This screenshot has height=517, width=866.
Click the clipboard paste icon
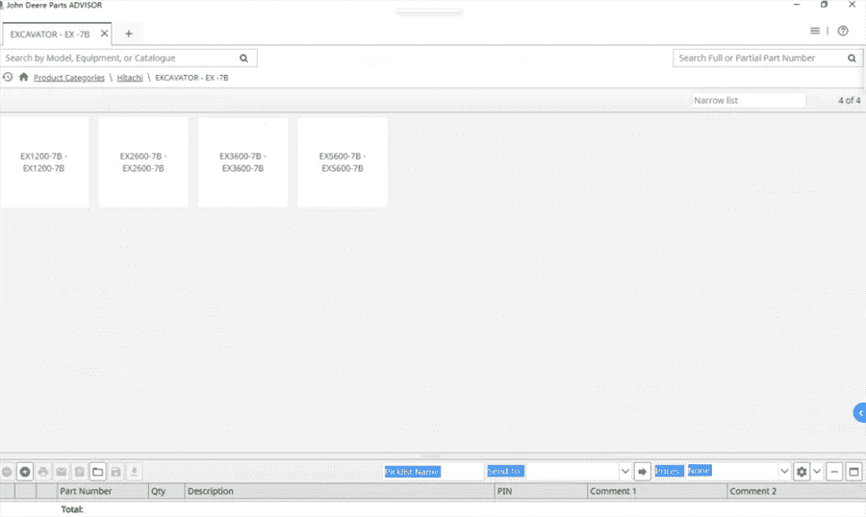(80, 472)
